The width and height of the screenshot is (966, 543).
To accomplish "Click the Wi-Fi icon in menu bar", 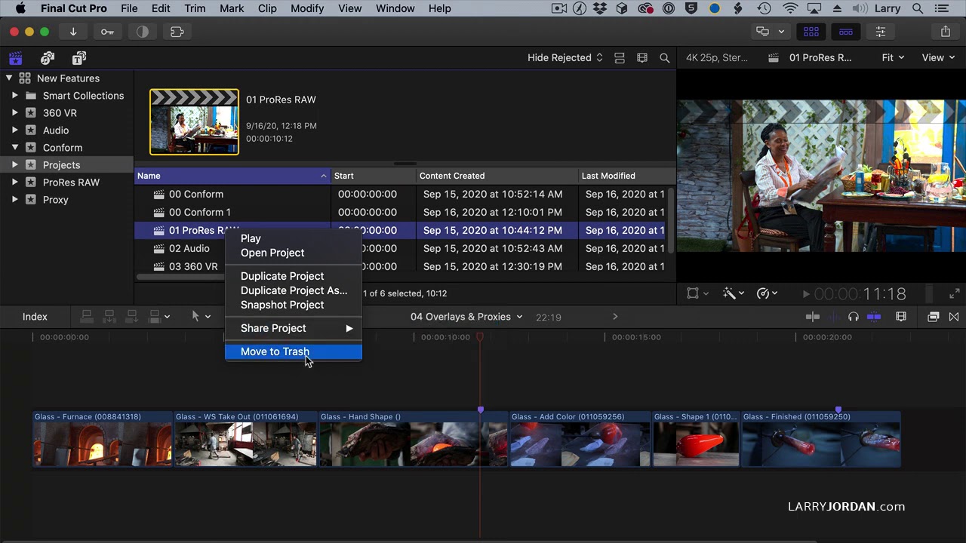I will click(x=790, y=8).
